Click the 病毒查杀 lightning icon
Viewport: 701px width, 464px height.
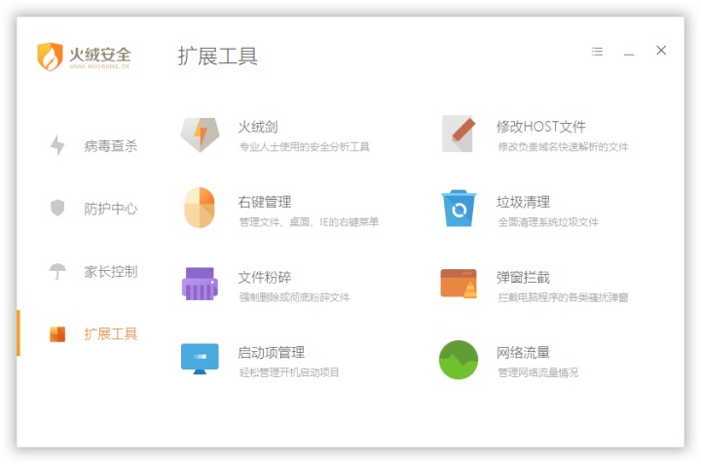(x=57, y=145)
